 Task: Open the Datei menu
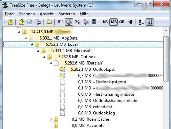coord(9,14)
